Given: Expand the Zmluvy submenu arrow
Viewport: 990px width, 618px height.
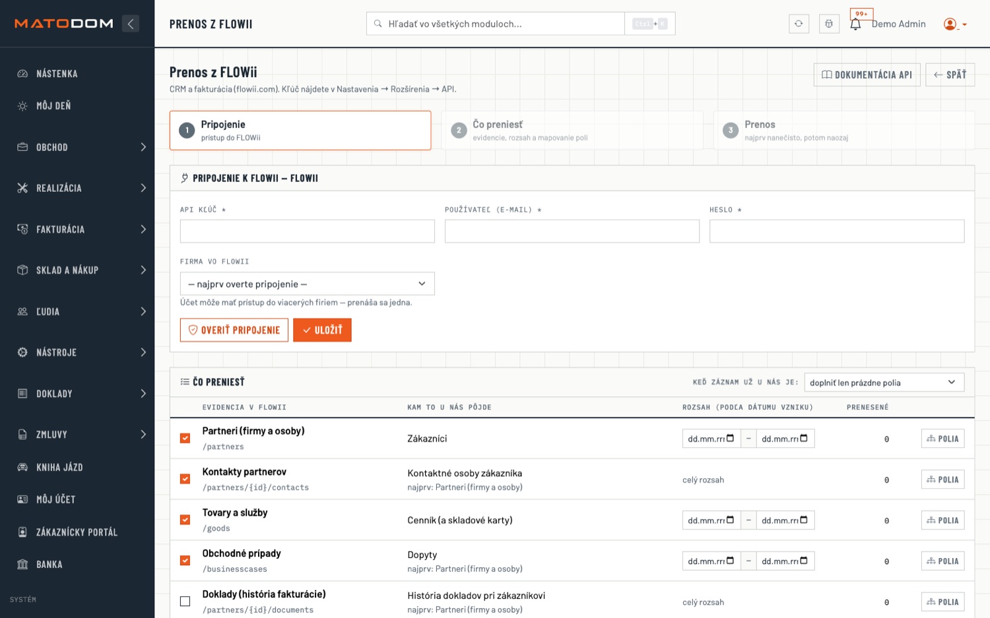Looking at the screenshot, I should [x=143, y=435].
